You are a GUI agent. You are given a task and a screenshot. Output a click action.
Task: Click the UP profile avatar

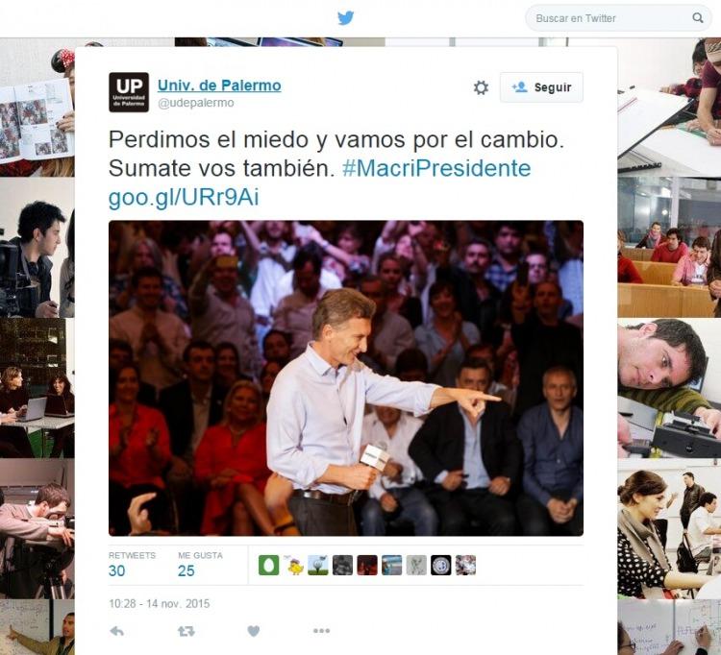[x=129, y=92]
